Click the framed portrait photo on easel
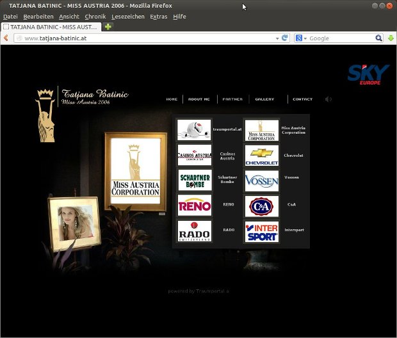The image size is (397, 338). (x=75, y=224)
